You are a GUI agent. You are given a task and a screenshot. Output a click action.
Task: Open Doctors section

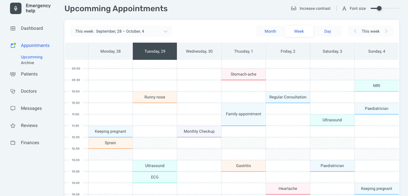pos(29,91)
